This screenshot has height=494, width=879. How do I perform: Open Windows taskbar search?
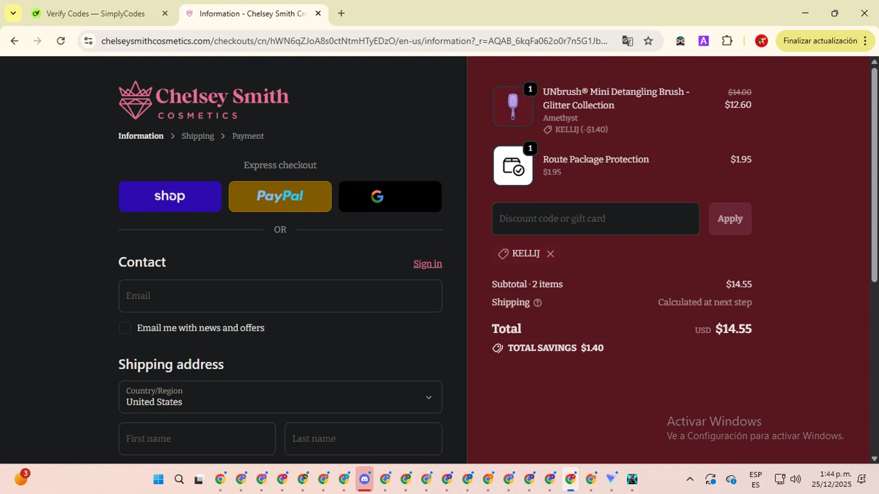[179, 479]
